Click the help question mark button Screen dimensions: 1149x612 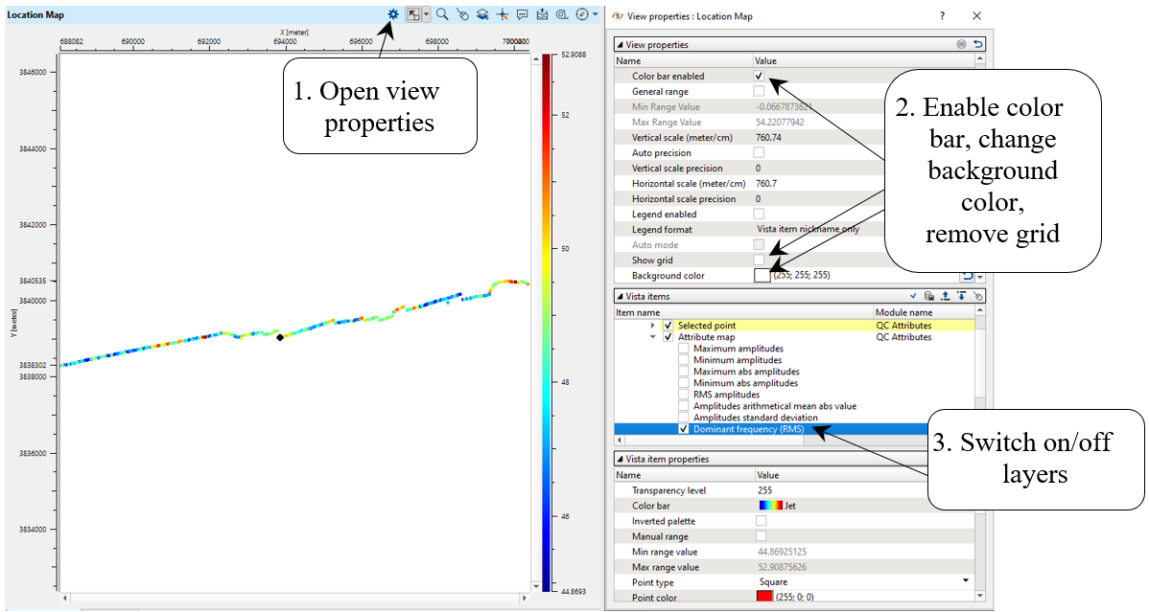pyautogui.click(x=942, y=16)
